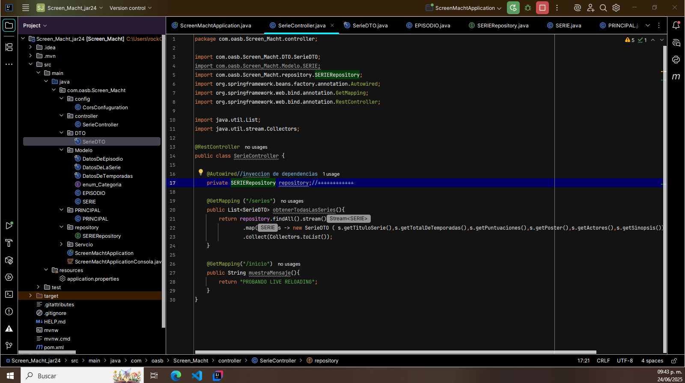Open the Project view selector dropdown
Image resolution: width=685 pixels, height=383 pixels.
click(x=35, y=26)
